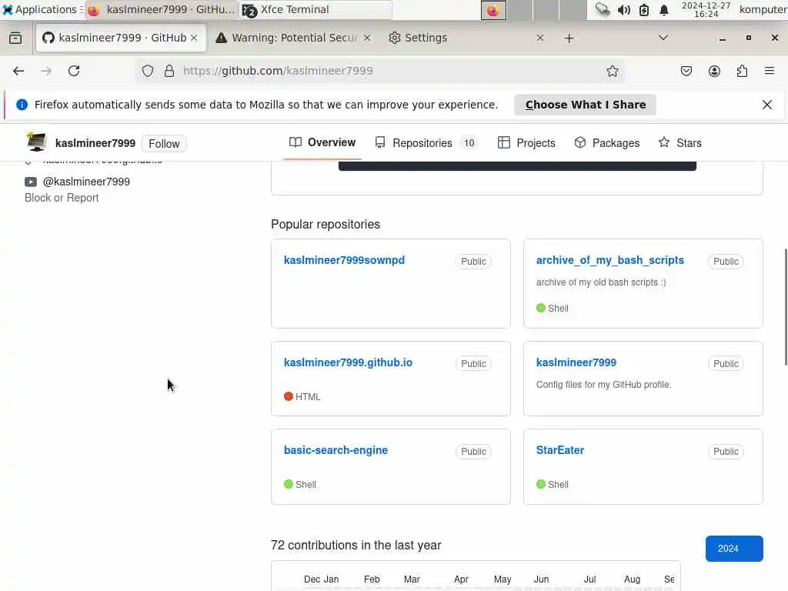The width and height of the screenshot is (788, 591).
Task: Open the shield tracking protection icon
Action: tap(147, 71)
